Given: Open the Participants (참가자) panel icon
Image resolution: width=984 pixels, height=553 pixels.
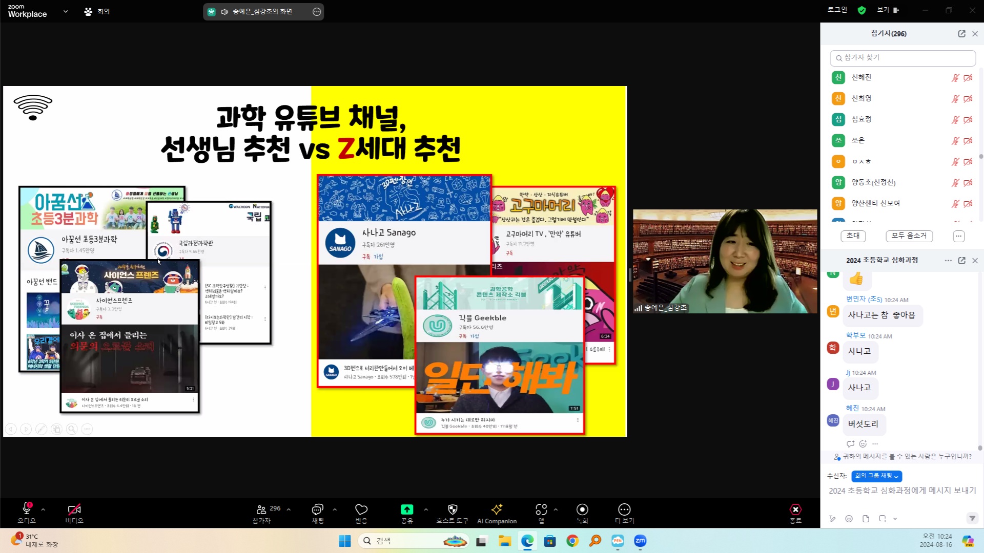Looking at the screenshot, I should [x=261, y=509].
